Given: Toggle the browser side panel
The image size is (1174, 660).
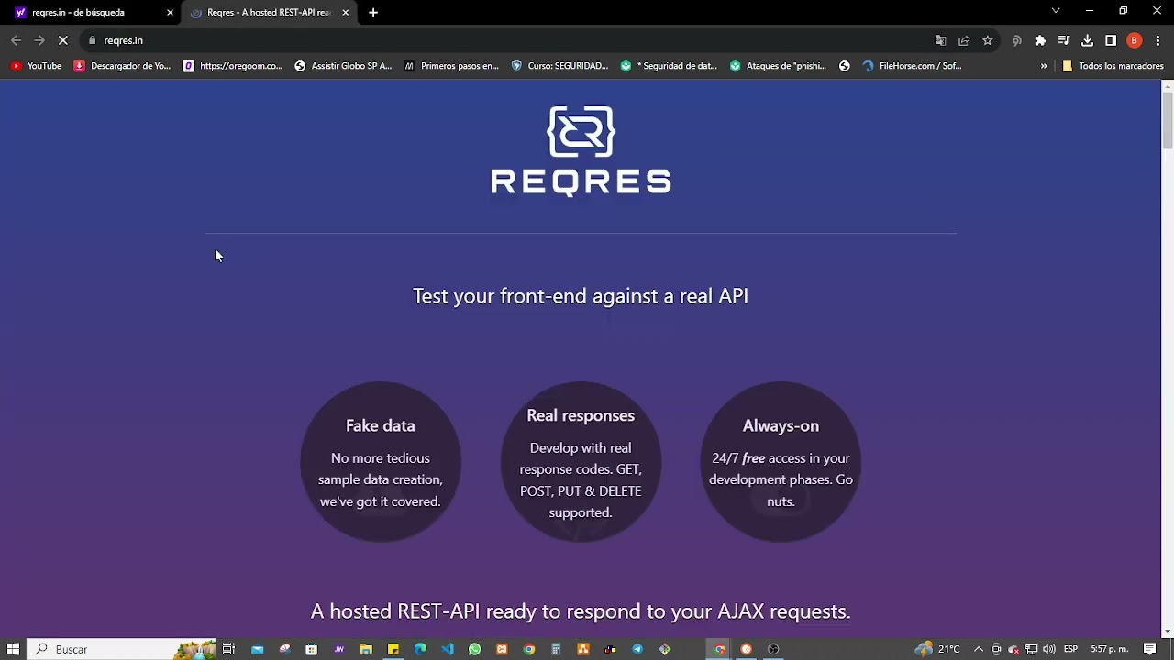Looking at the screenshot, I should point(1111,40).
